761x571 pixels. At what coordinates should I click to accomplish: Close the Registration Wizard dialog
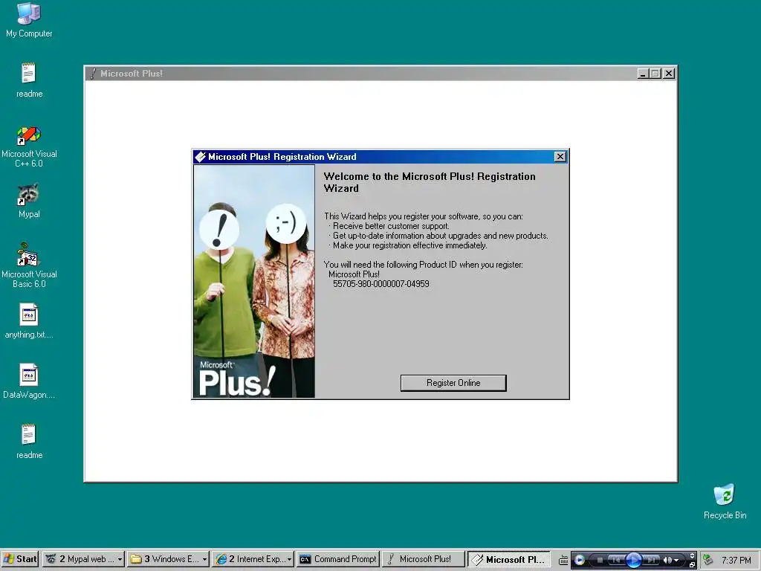tap(560, 156)
